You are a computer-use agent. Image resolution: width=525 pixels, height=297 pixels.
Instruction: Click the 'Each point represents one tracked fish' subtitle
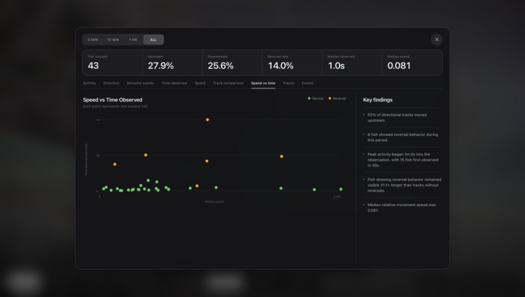[115, 107]
